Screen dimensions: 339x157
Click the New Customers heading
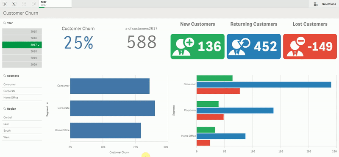197,24
